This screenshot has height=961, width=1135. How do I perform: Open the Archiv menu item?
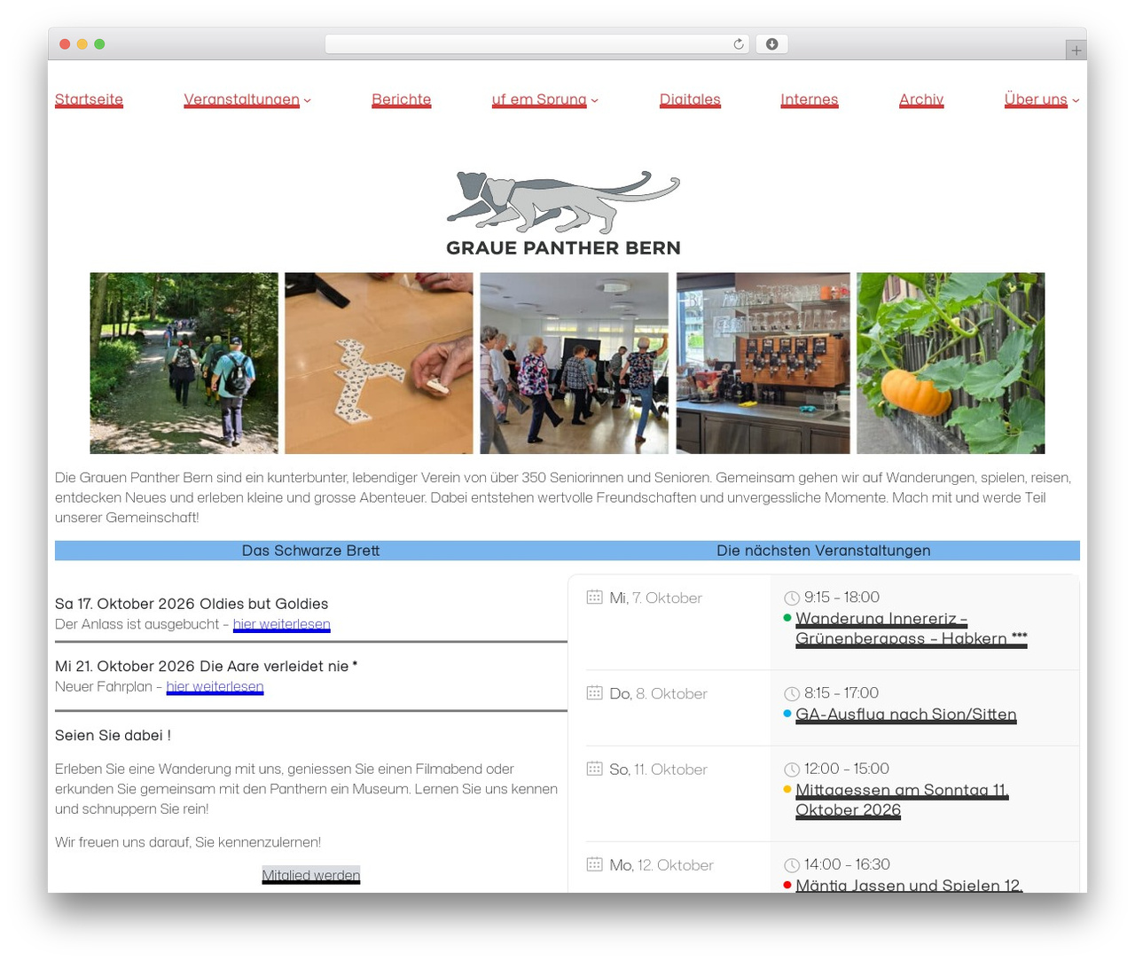coord(921,99)
